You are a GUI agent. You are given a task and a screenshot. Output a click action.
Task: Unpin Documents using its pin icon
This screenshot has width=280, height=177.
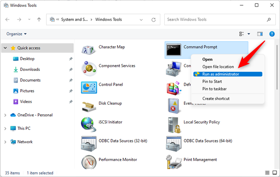tap(71, 80)
